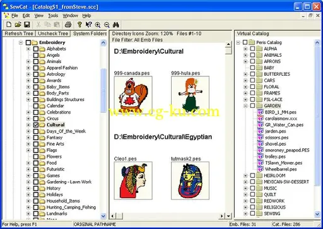Open the Help menu
This screenshot has height=229, width=323.
tap(86, 16)
